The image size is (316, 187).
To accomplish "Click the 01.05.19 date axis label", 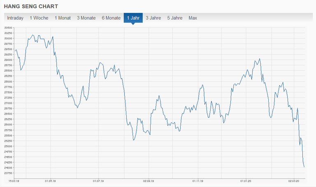I will [50, 180].
